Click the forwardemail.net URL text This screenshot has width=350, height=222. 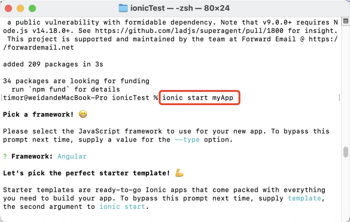coord(38,48)
